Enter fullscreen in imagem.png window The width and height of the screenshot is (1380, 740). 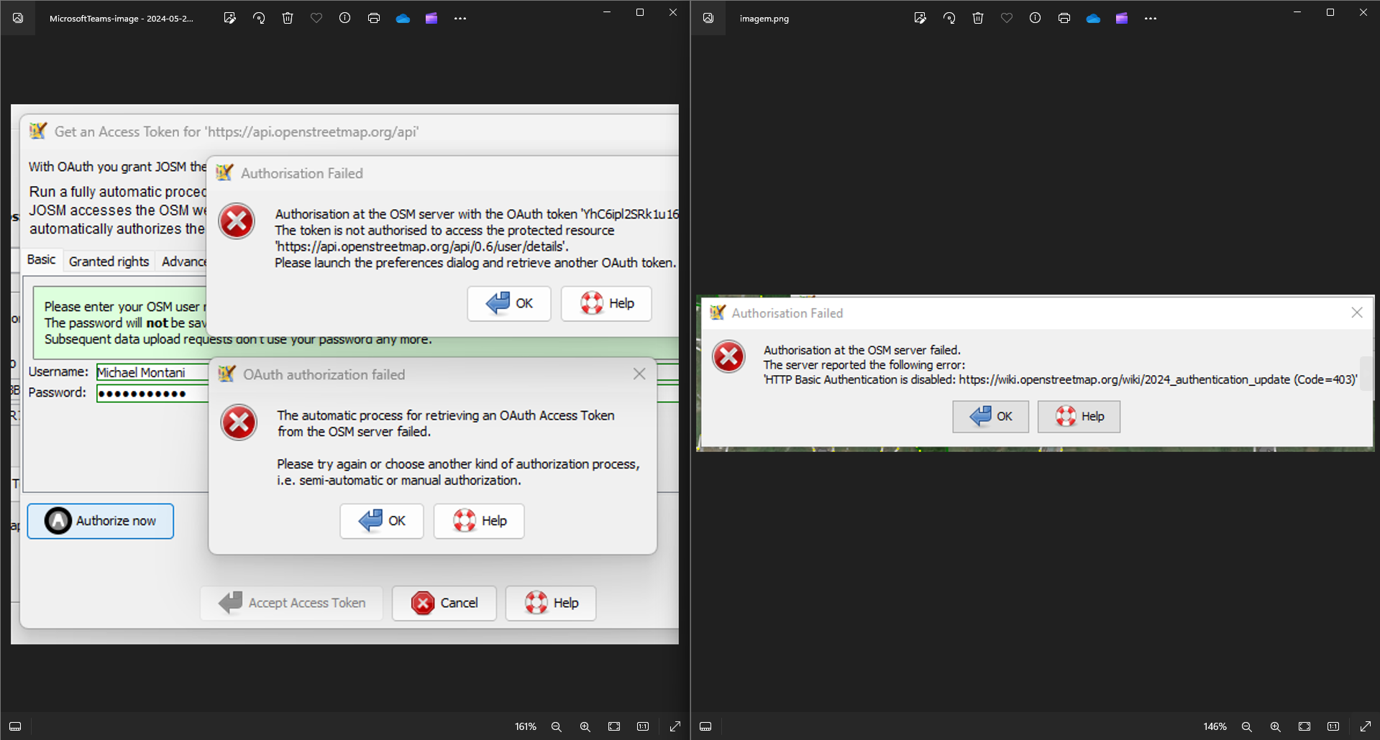point(1365,726)
